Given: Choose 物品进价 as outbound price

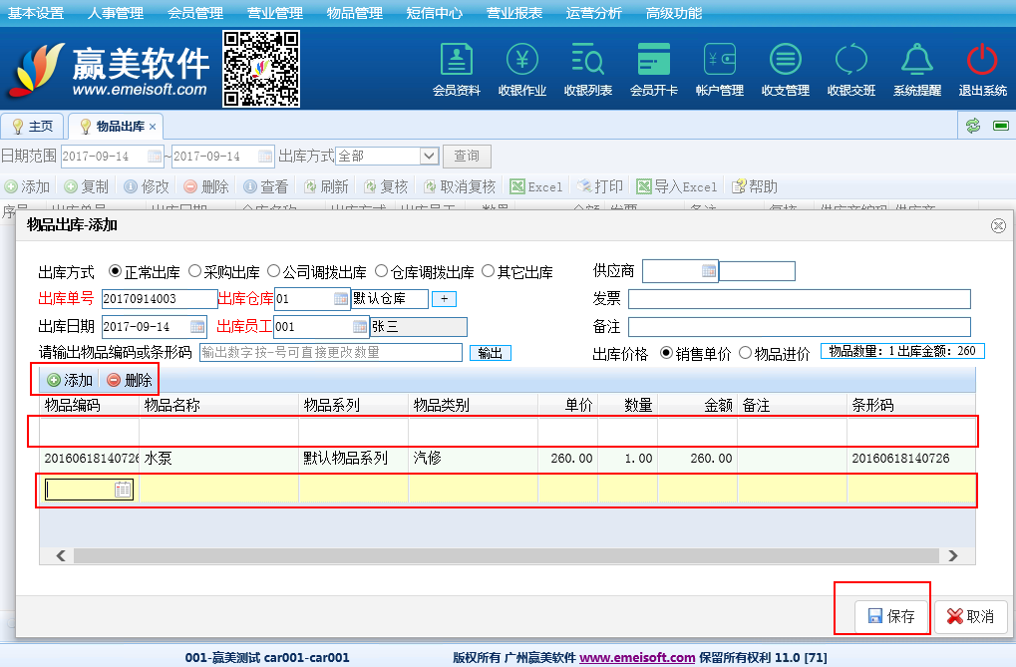Looking at the screenshot, I should tap(746, 353).
